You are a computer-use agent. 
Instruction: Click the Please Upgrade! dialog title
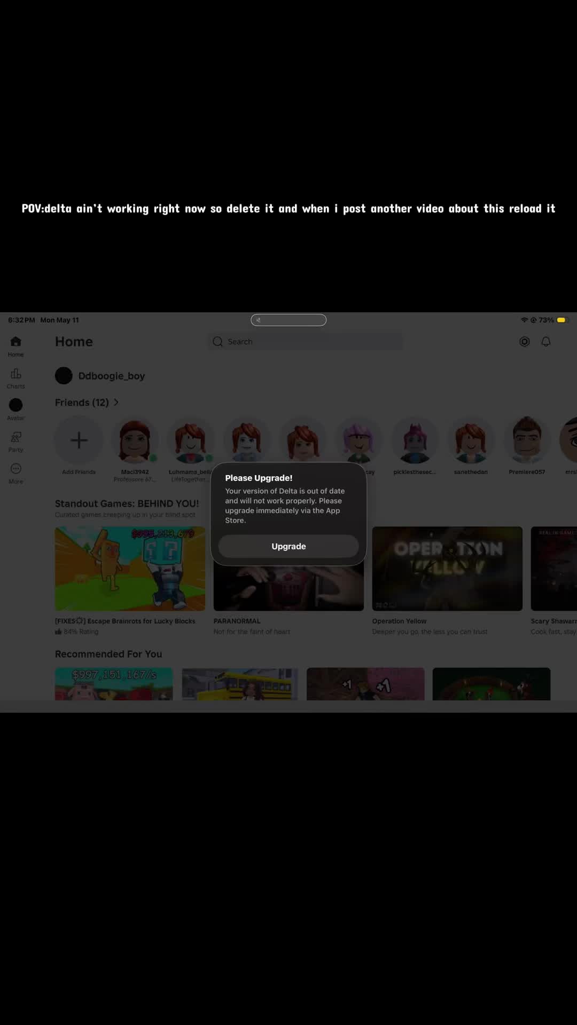[259, 478]
